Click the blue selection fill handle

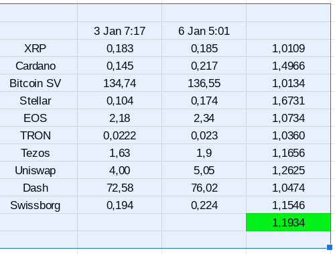pos(330,247)
